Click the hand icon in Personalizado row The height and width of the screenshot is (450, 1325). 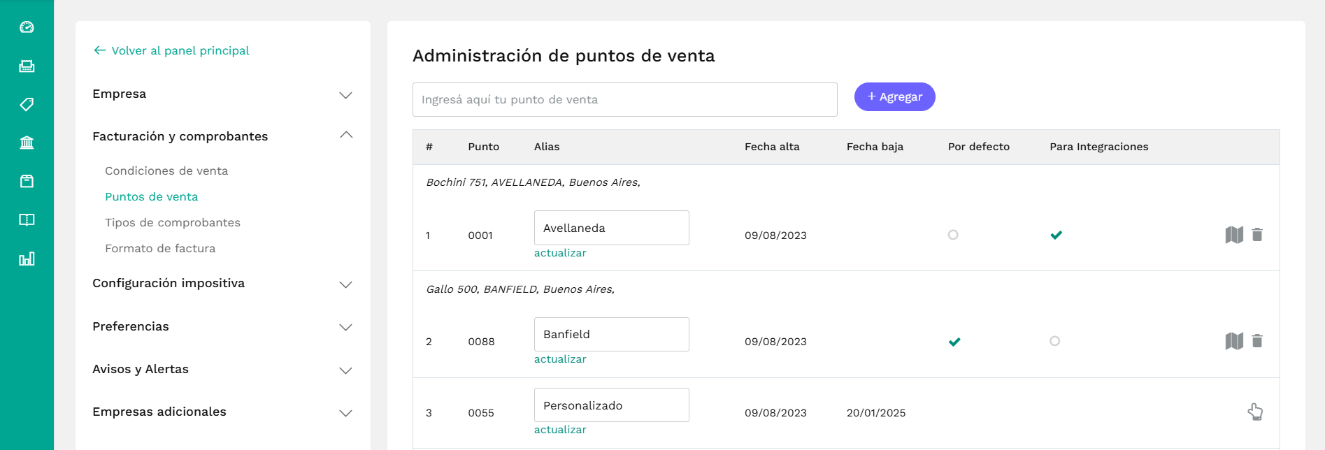pyautogui.click(x=1255, y=412)
